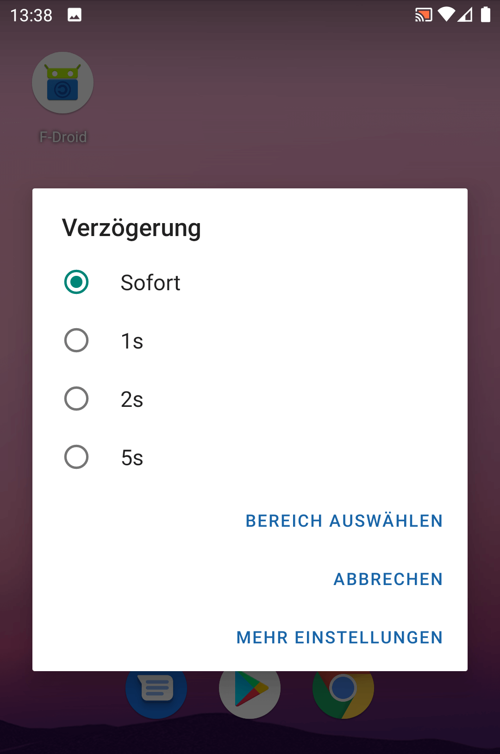
Task: Open Mehr Einstellungen
Action: click(x=339, y=637)
